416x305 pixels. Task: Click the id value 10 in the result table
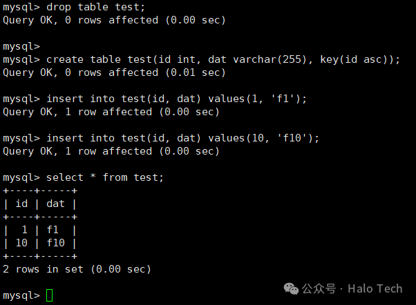[21, 243]
